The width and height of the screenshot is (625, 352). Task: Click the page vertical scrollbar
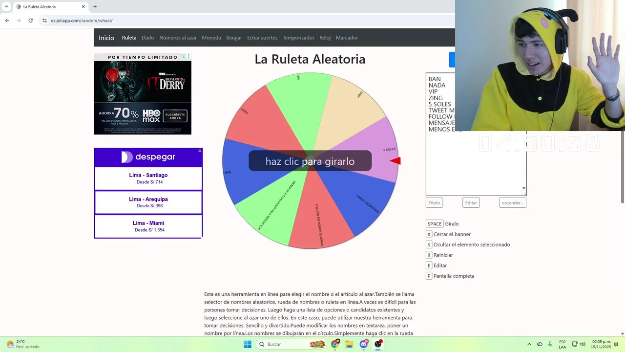click(622, 117)
